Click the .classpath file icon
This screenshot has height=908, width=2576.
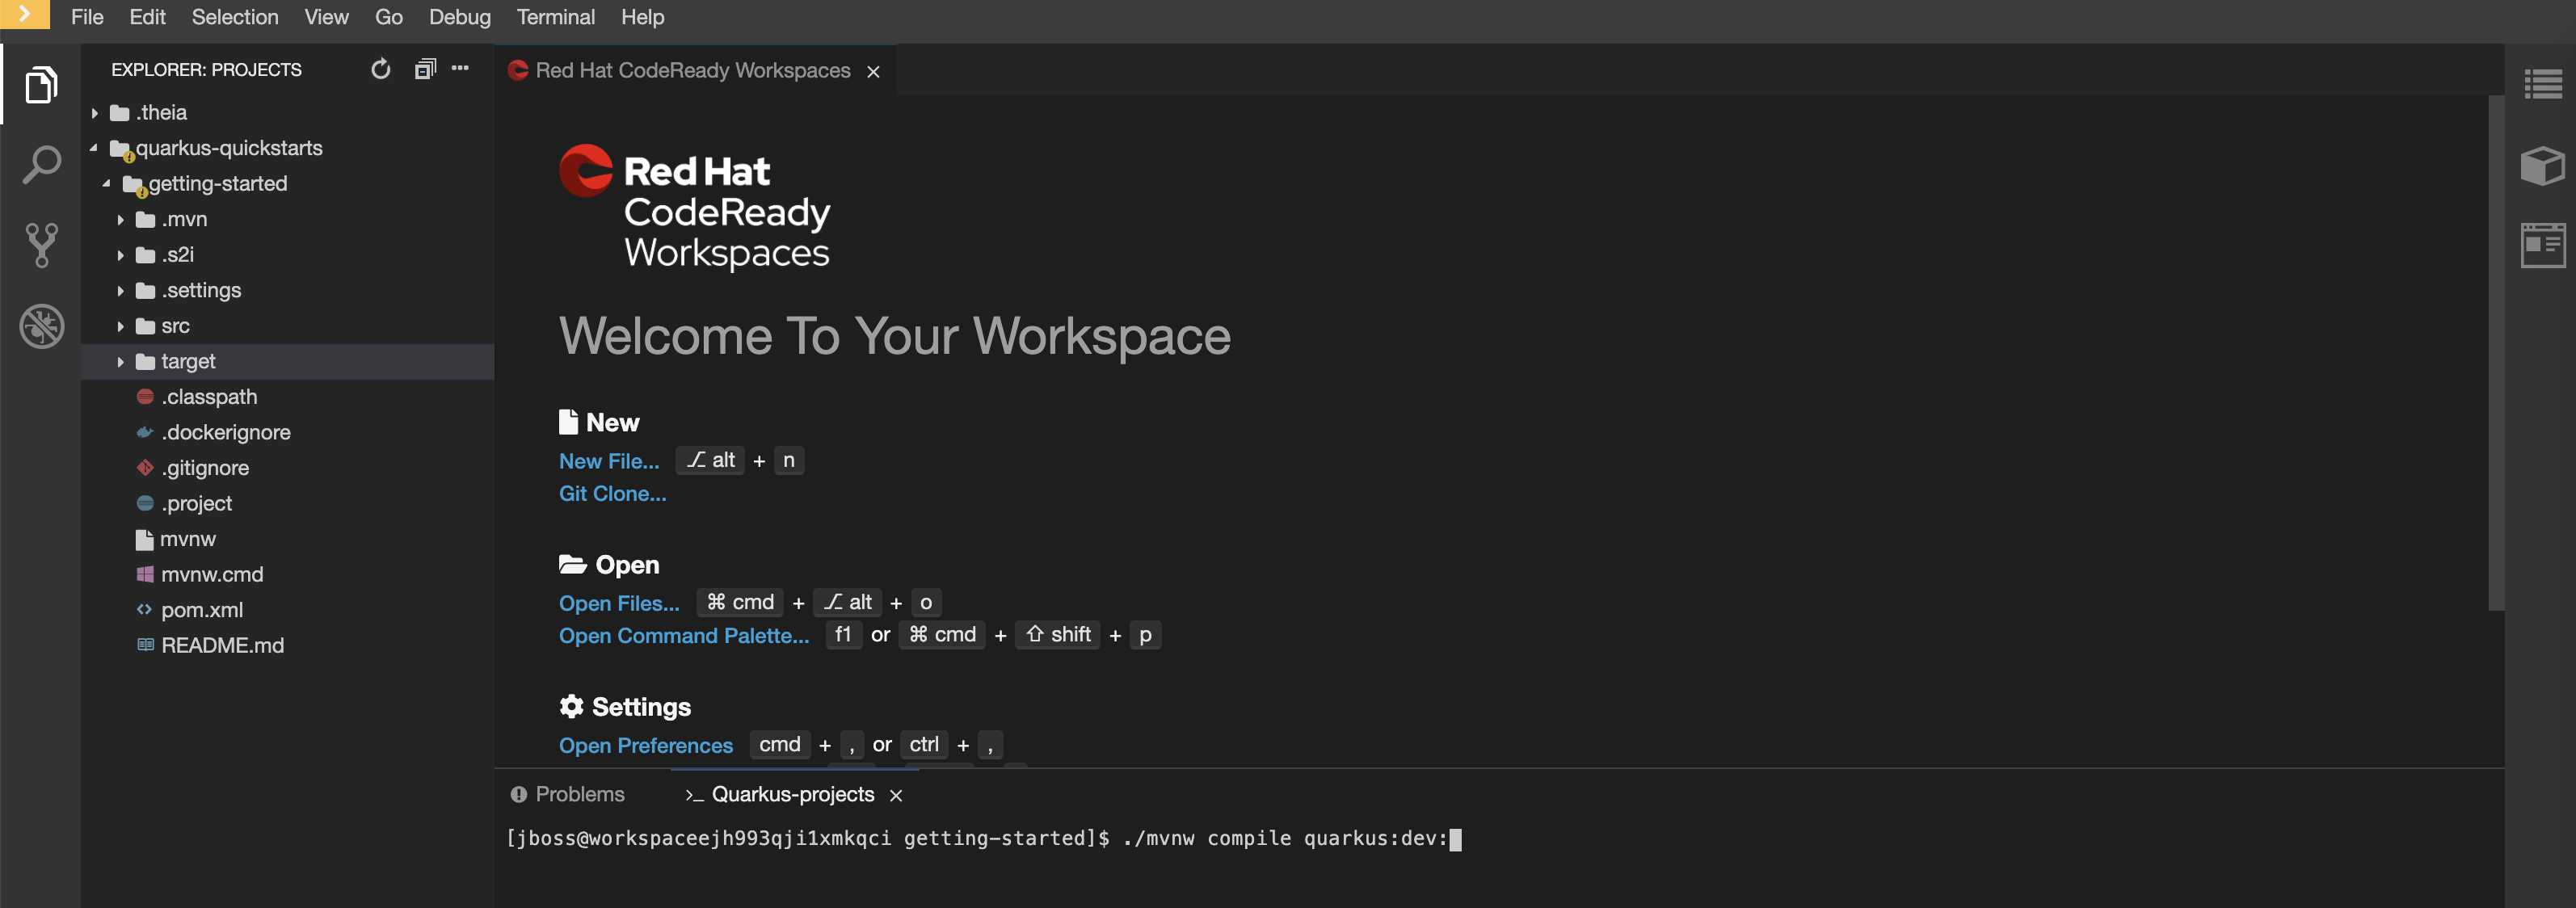(x=145, y=397)
